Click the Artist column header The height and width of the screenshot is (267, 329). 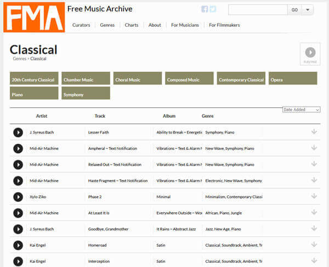tap(42, 116)
